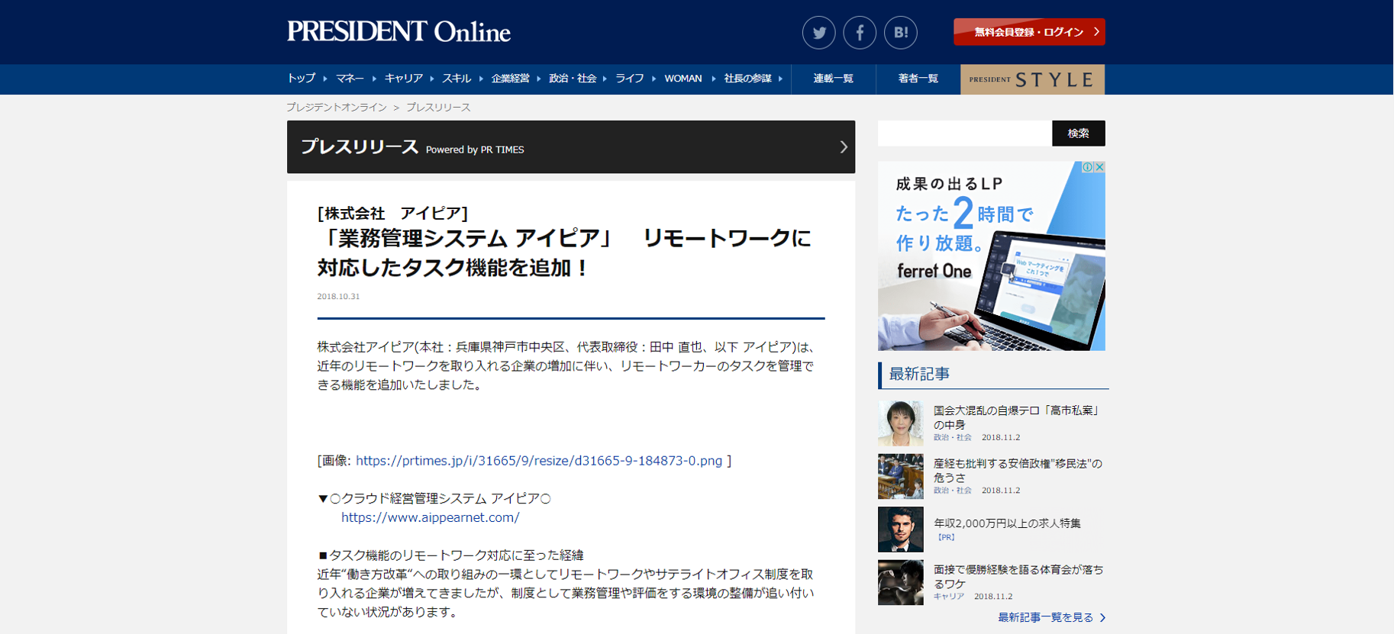Click 最新記事一覧を見る link
Screen dimensions: 1394x634
coord(1052,617)
